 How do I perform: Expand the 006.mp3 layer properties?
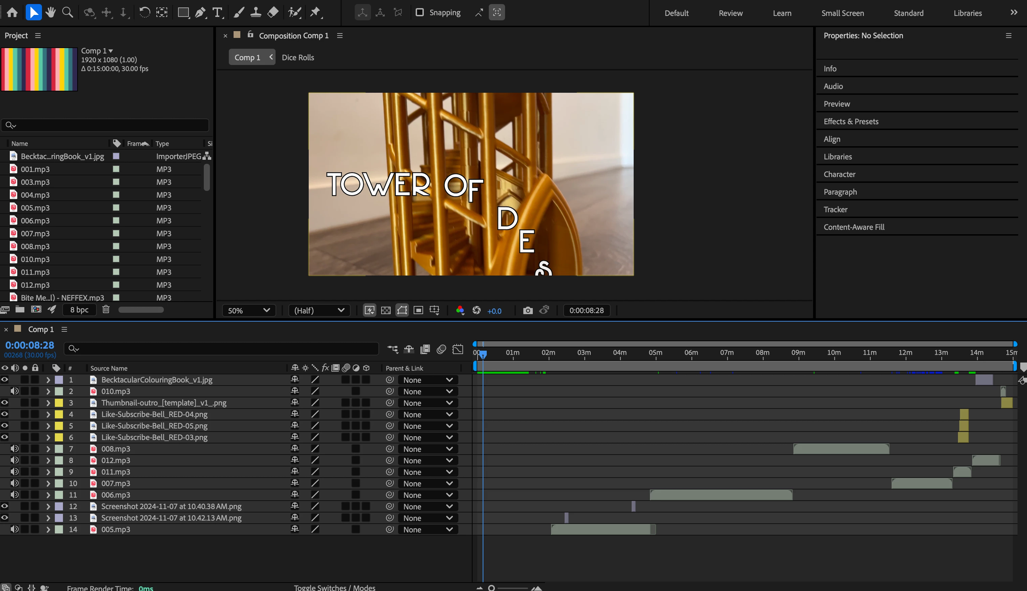(48, 495)
